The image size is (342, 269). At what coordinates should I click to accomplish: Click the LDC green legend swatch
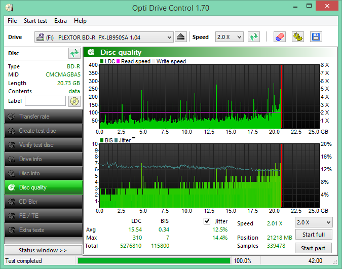click(x=102, y=61)
